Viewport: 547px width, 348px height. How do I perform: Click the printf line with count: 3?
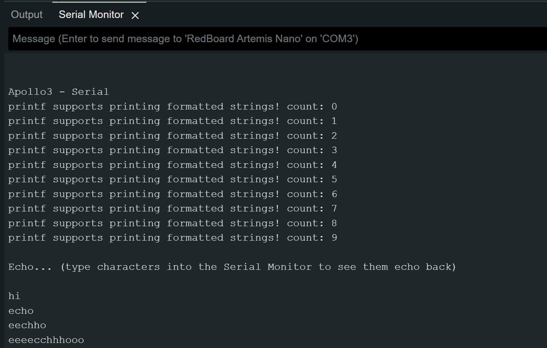(173, 150)
